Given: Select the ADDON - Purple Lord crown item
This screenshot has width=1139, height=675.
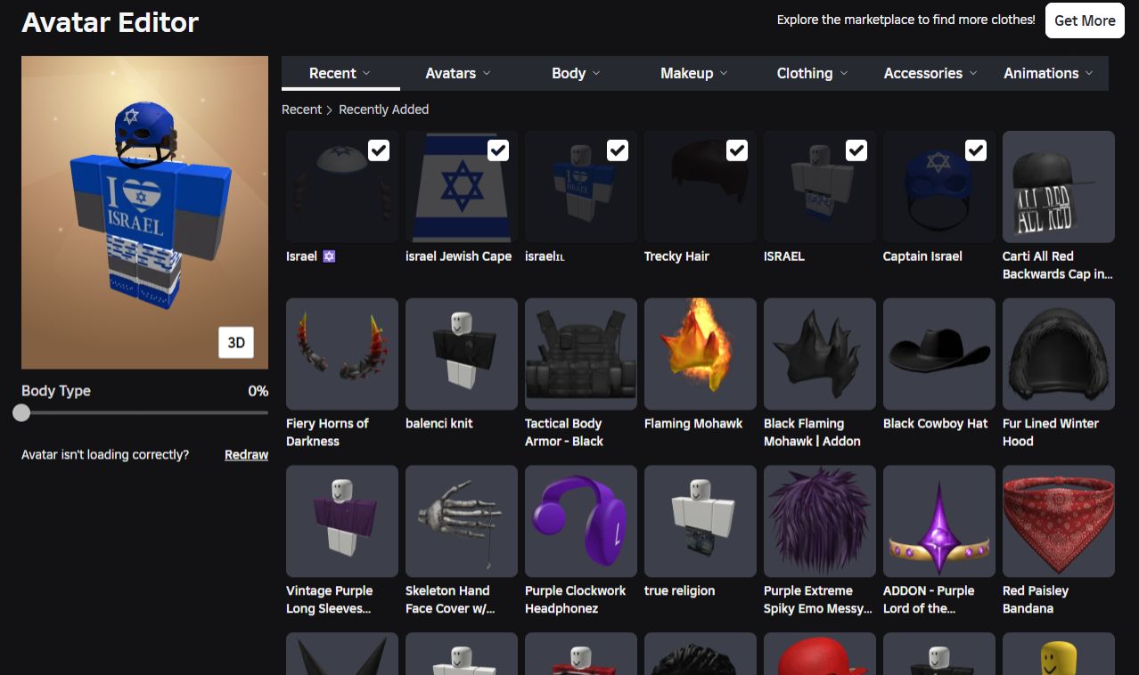Looking at the screenshot, I should click(939, 521).
